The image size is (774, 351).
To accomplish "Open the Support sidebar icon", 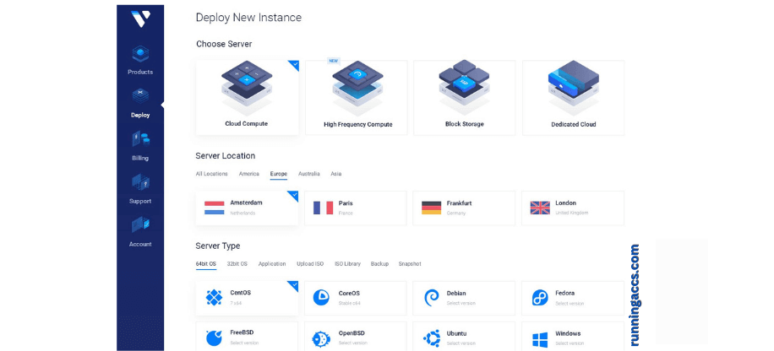I will coord(140,182).
